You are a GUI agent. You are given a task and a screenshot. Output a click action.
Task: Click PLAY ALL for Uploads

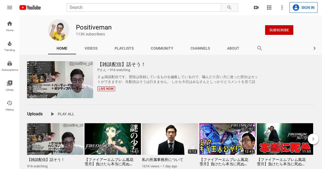pyautogui.click(x=66, y=114)
